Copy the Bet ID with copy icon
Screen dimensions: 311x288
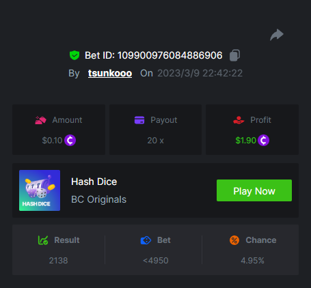[x=234, y=55]
